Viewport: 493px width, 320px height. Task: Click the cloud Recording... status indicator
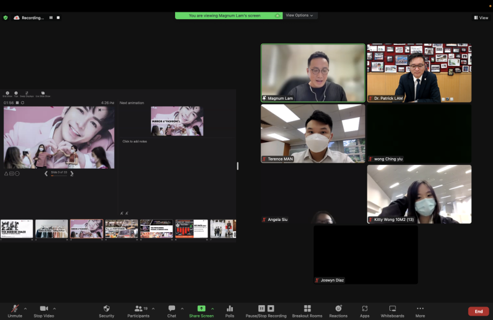[29, 18]
